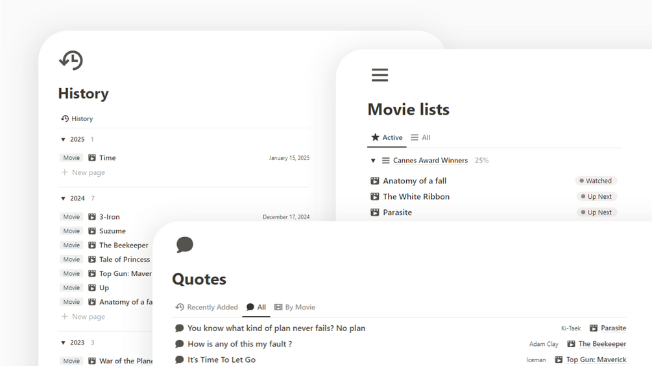Screen dimensions: 652x366
Task: Click the clapperboard icon beside Anatomy of a fall
Action: 374,181
